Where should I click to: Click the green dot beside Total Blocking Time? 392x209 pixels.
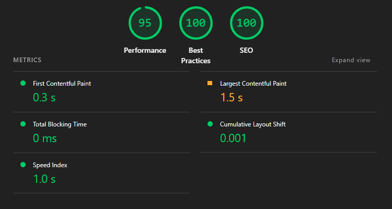click(23, 124)
